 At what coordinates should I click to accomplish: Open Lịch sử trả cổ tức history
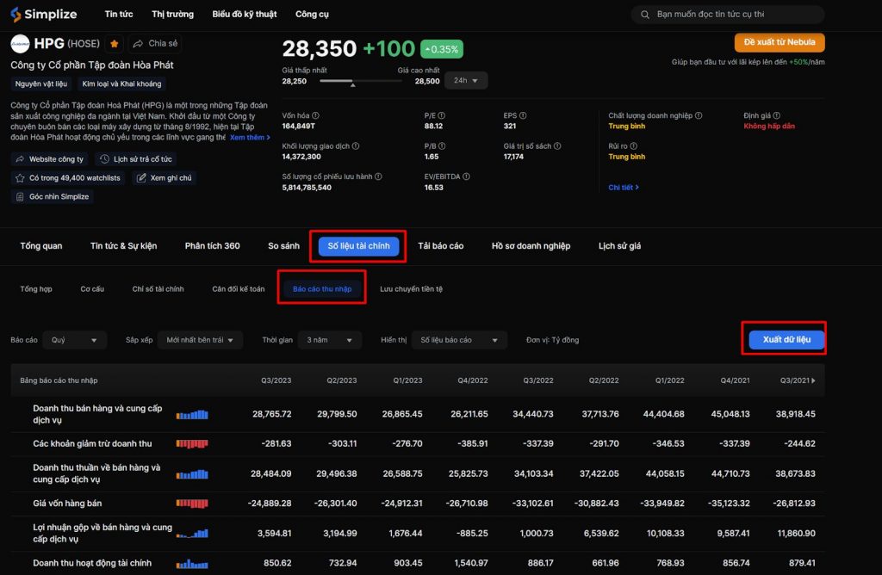click(x=136, y=159)
